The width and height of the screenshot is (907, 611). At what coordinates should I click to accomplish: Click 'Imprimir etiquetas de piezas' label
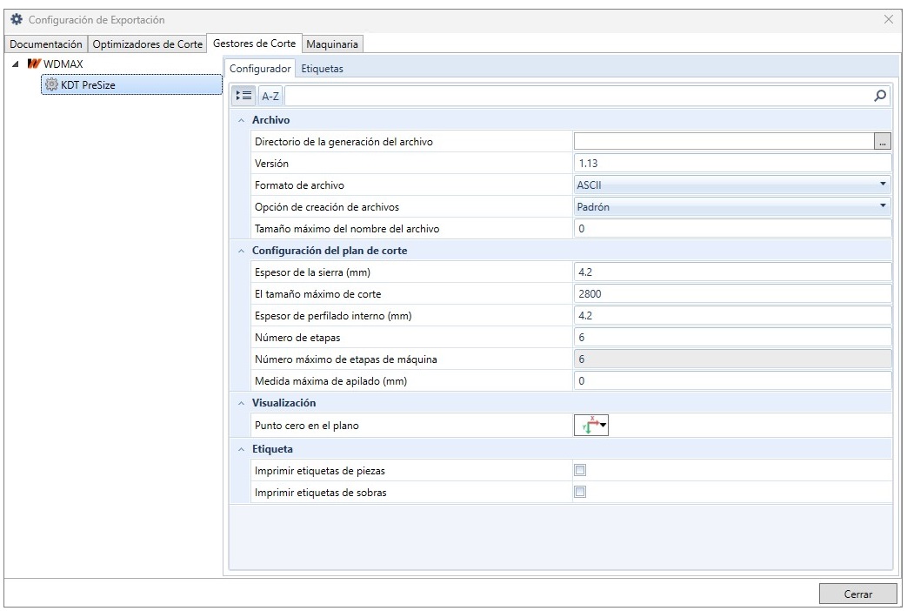point(320,471)
